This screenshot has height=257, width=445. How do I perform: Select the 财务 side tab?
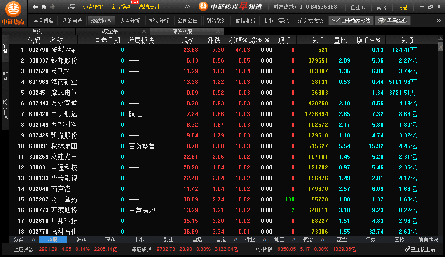point(5,76)
